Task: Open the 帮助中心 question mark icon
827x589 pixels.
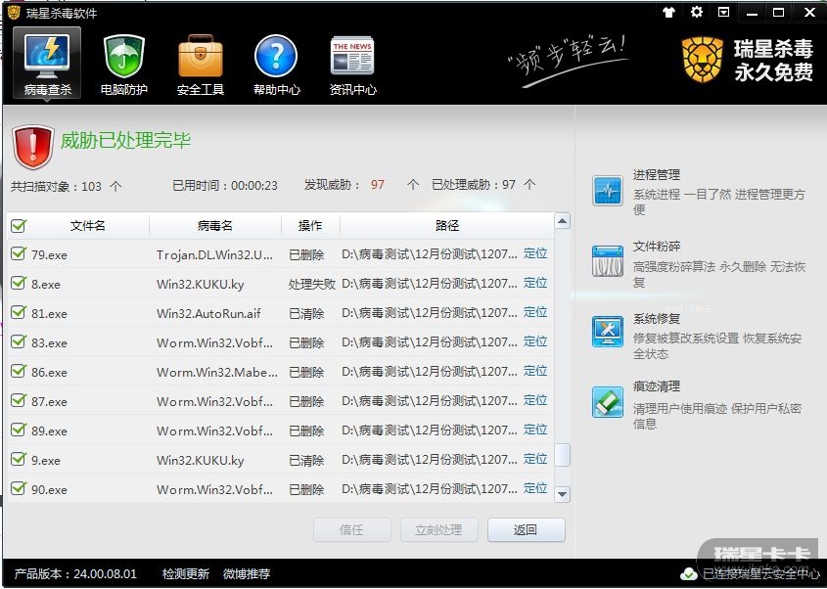Action: tap(276, 56)
